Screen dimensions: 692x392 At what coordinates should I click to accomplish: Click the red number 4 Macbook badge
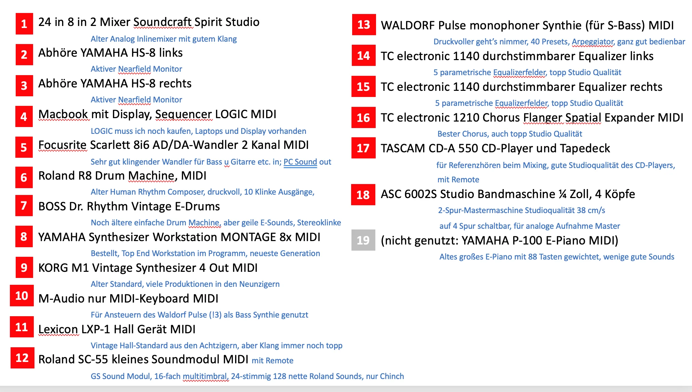coord(24,117)
